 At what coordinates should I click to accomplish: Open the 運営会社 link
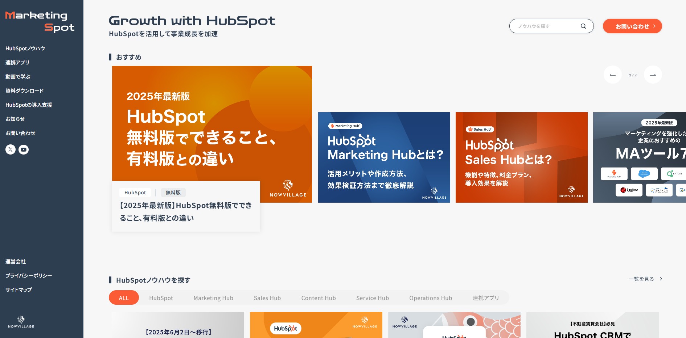point(16,262)
